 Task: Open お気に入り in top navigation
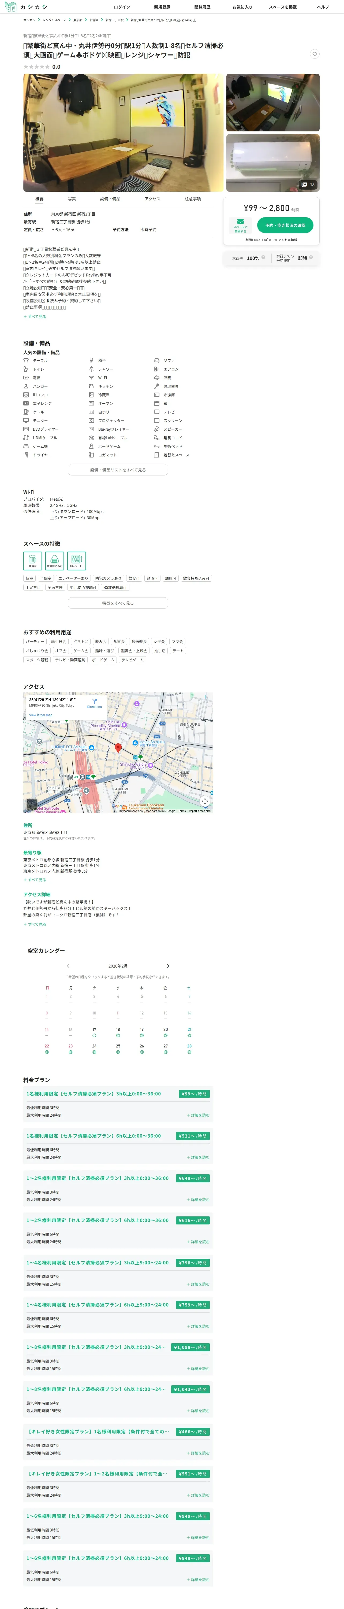(x=242, y=7)
